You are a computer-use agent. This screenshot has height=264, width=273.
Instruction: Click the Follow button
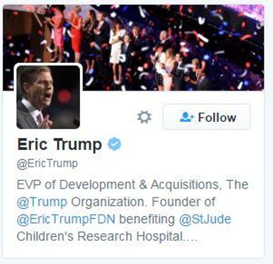(x=206, y=117)
